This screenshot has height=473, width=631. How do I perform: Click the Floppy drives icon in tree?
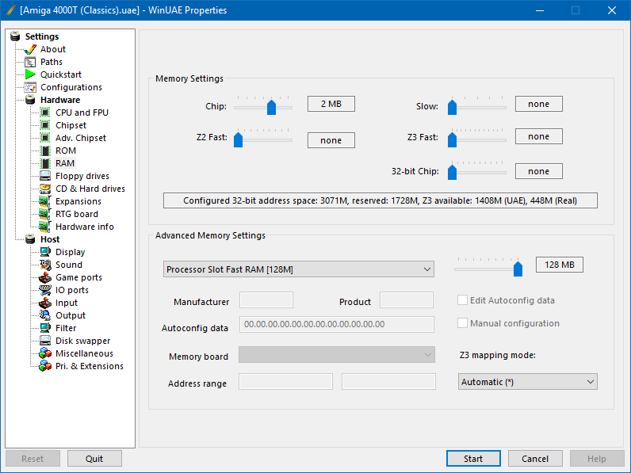point(45,176)
